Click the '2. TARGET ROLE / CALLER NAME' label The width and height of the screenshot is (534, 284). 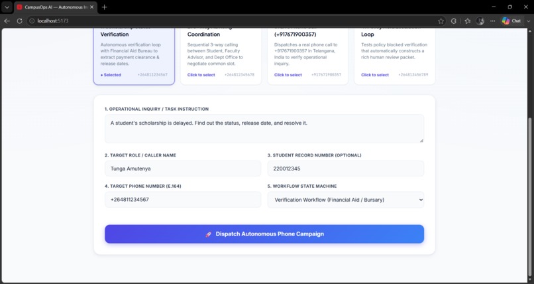pyautogui.click(x=140, y=155)
